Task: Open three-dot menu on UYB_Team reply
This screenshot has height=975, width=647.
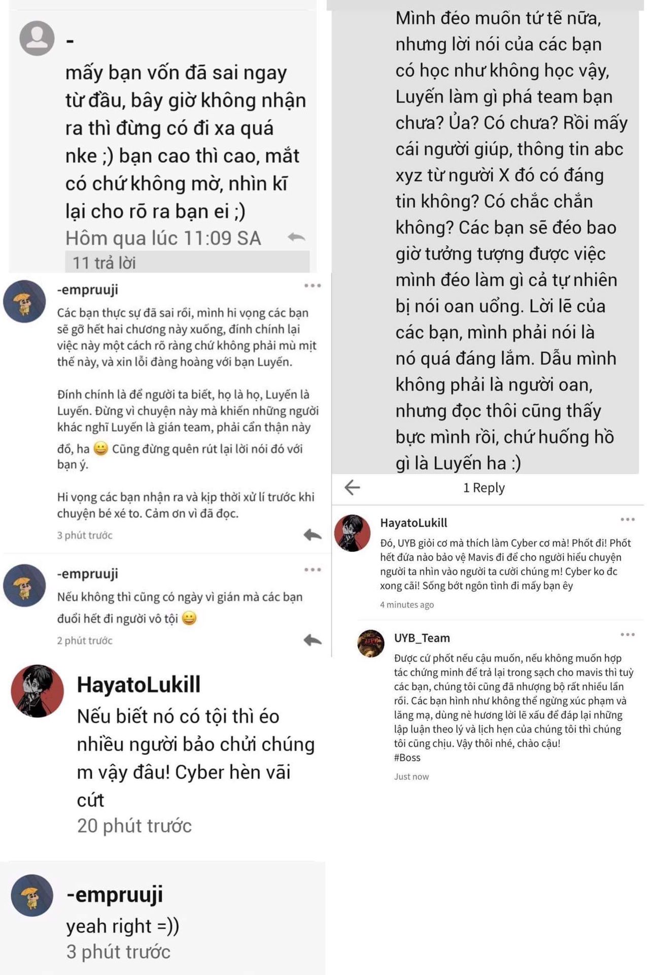Action: (x=628, y=635)
